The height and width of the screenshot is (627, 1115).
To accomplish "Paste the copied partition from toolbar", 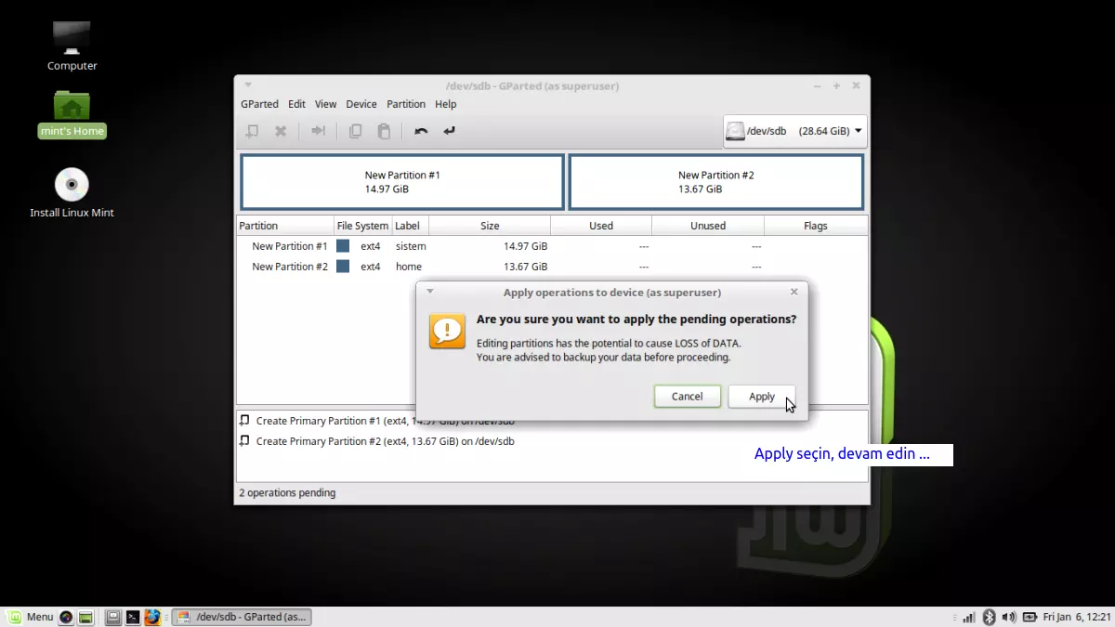I will 384,131.
